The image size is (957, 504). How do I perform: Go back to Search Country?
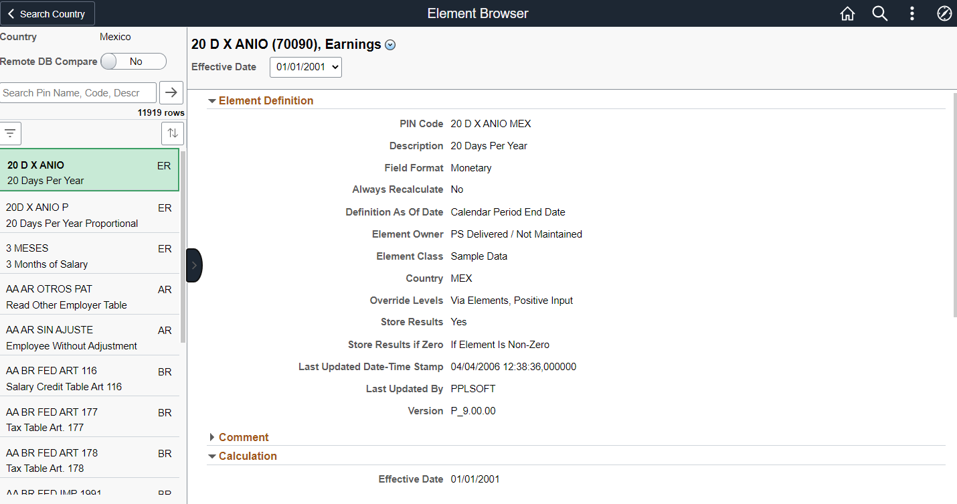pos(47,13)
